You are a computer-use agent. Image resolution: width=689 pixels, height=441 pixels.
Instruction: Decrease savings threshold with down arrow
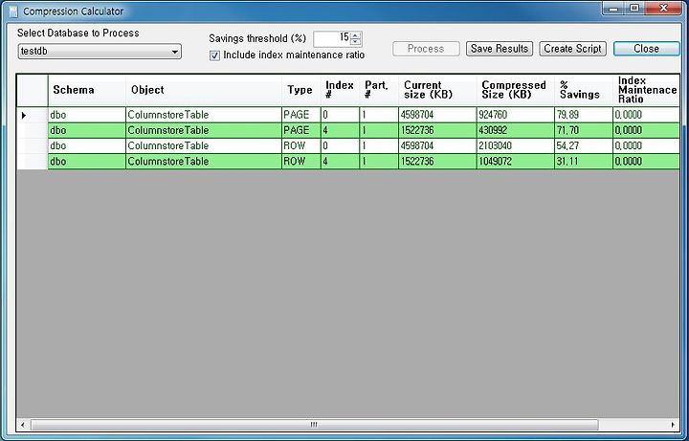356,42
